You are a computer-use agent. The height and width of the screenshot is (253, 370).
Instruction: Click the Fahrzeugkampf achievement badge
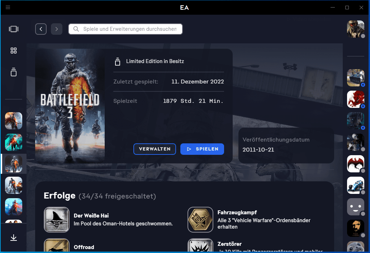200,220
